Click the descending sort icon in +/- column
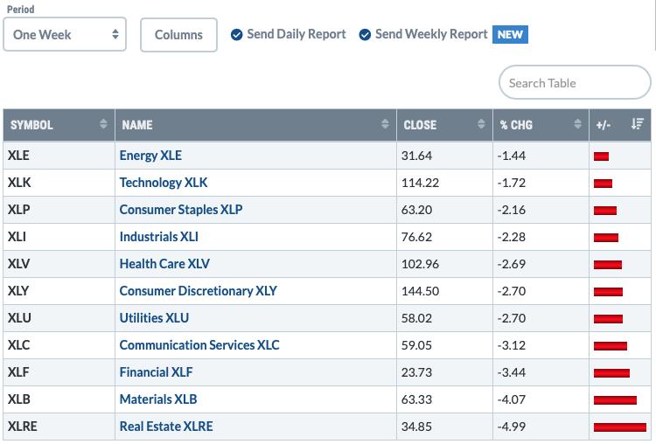Screen dimensions: 656x444 pos(637,124)
